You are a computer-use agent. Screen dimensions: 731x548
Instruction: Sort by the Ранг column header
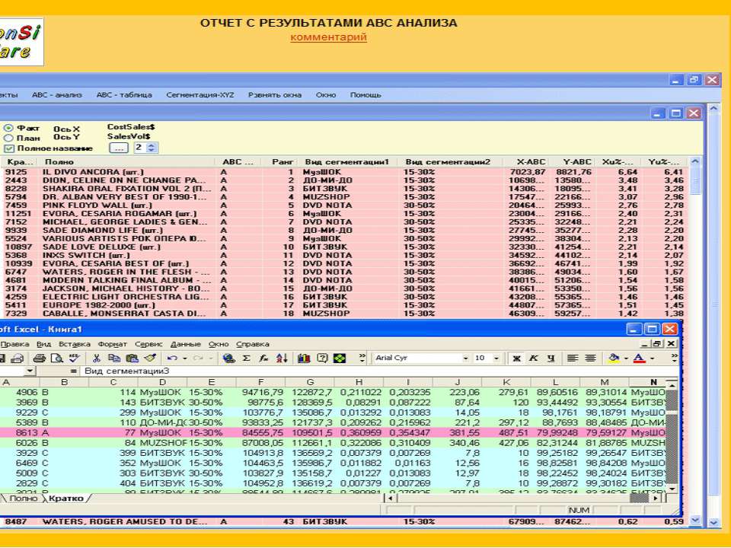tap(283, 161)
